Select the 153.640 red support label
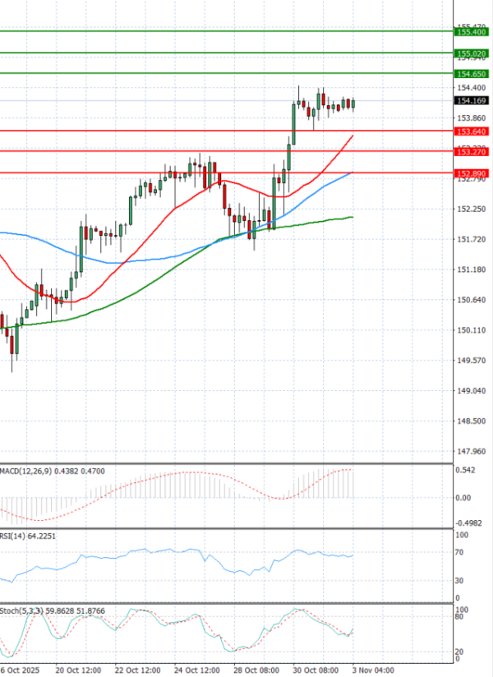Image resolution: width=493 pixels, height=677 pixels. pyautogui.click(x=471, y=131)
